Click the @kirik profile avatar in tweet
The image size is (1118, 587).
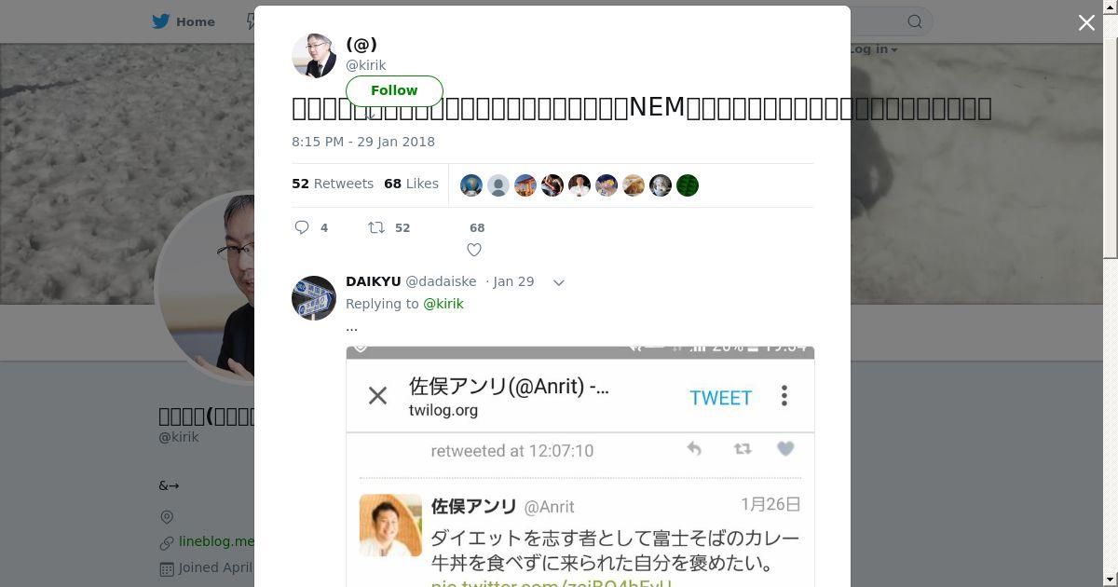[x=314, y=55]
